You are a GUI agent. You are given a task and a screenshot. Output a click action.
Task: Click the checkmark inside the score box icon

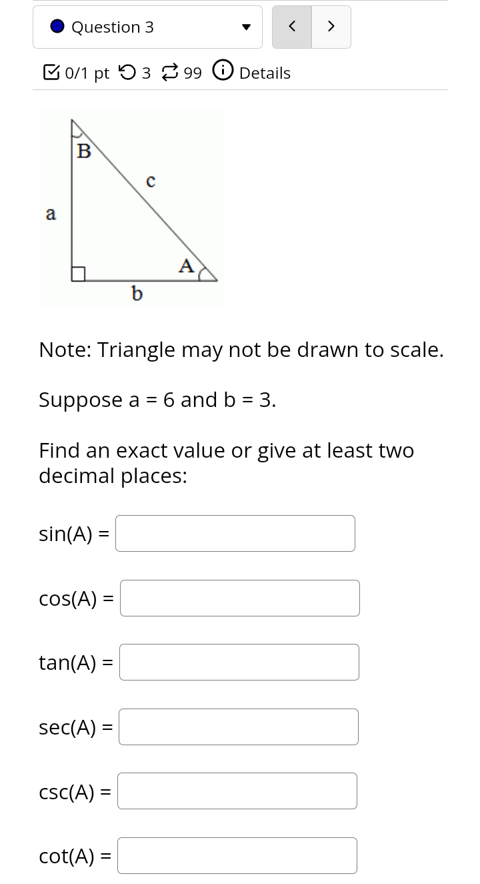[x=51, y=72]
